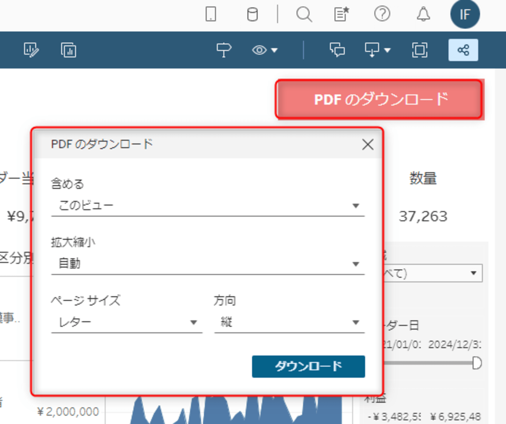This screenshot has height=424, width=506.
Task: Open the 方向 dropdown showing 縦
Action: click(289, 322)
